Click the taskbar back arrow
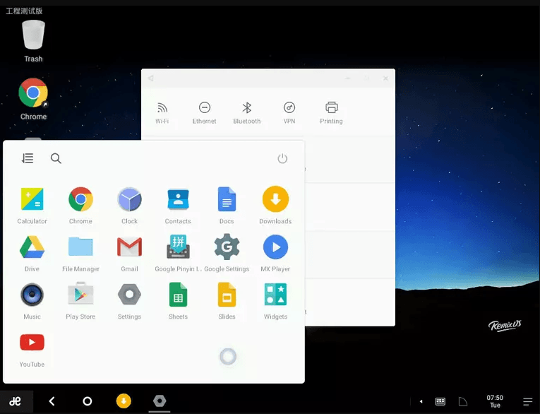 pos(52,401)
